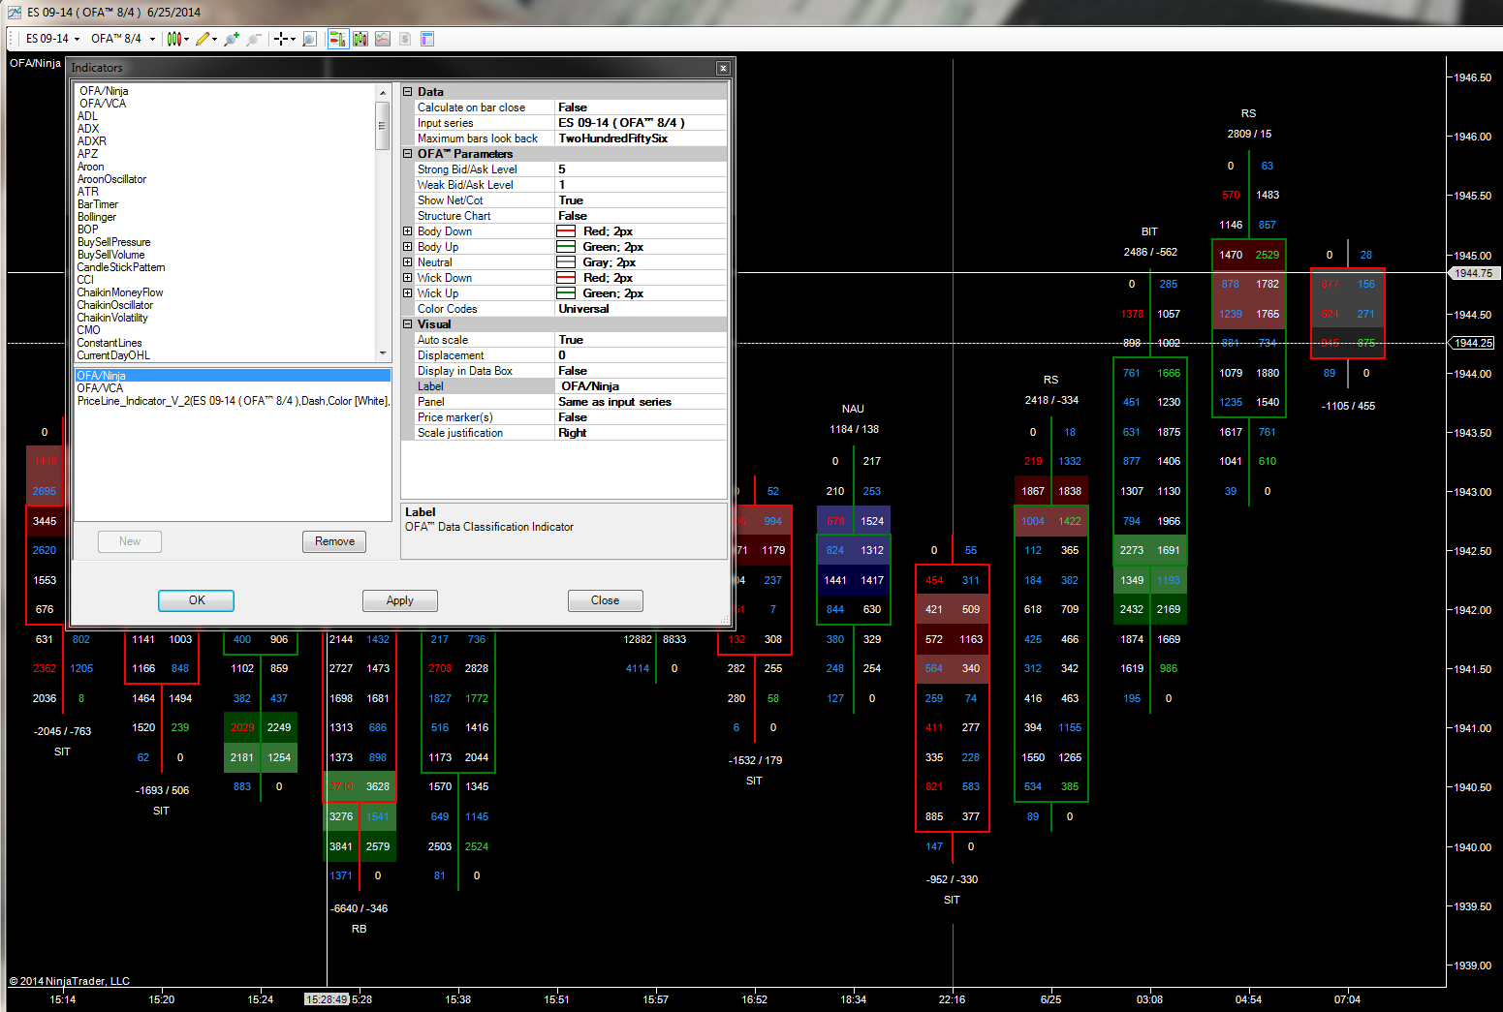Select the crosshair cursor tool

coord(281,39)
